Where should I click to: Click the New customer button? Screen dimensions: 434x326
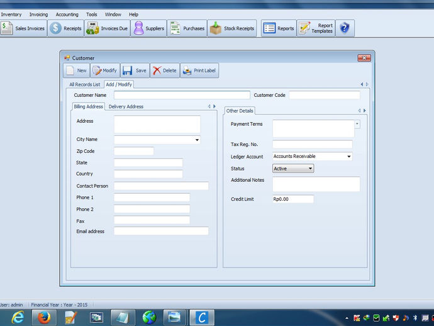click(x=77, y=70)
